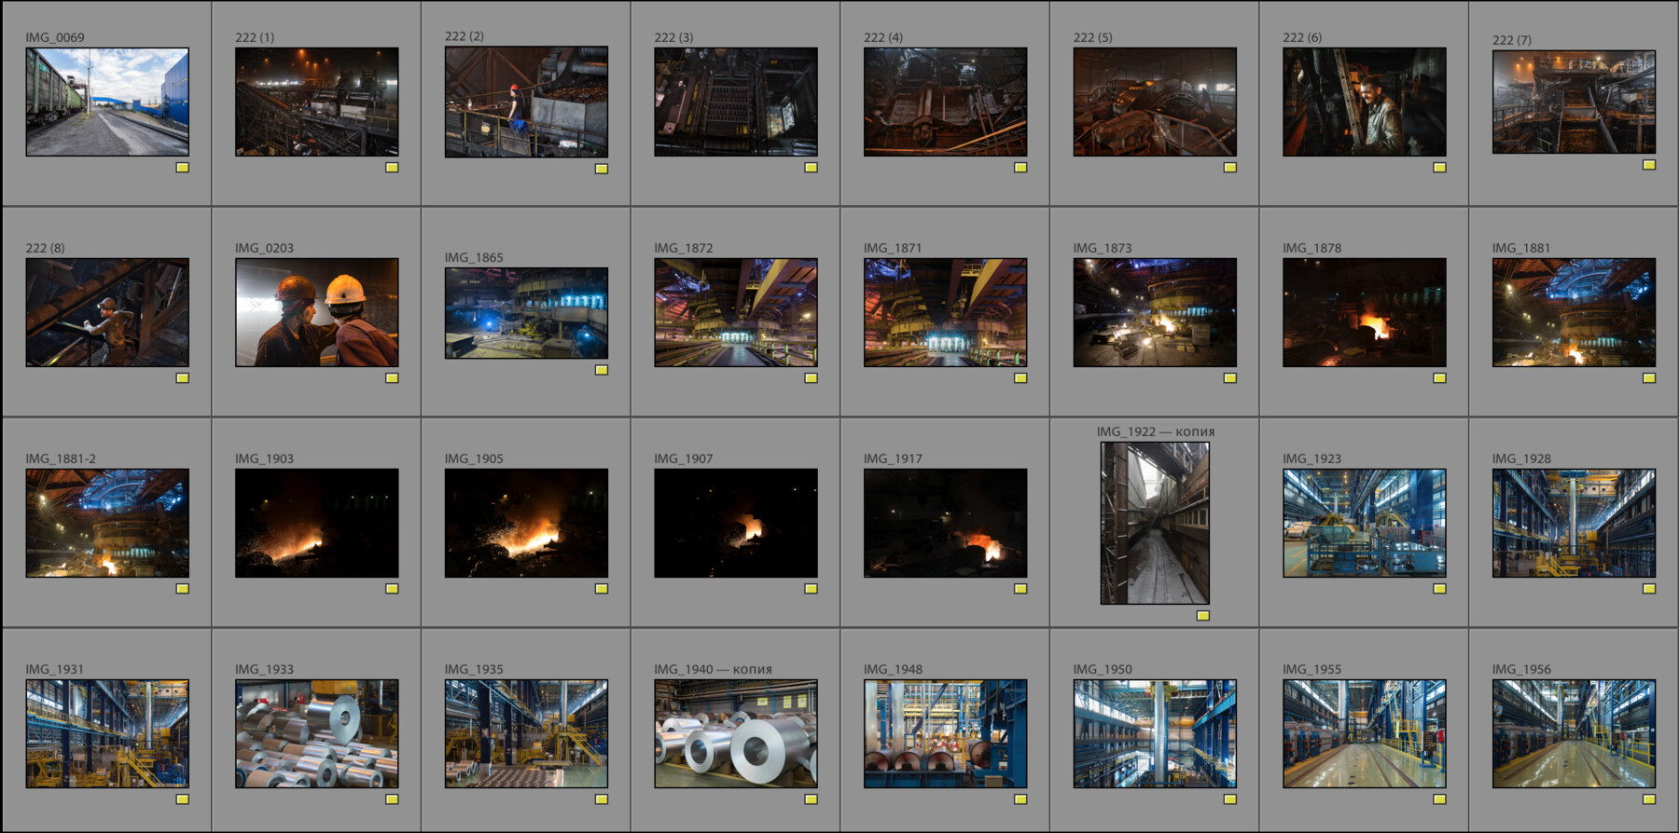Click yellow label under IMG_0203
The height and width of the screenshot is (833, 1679).
pos(392,378)
